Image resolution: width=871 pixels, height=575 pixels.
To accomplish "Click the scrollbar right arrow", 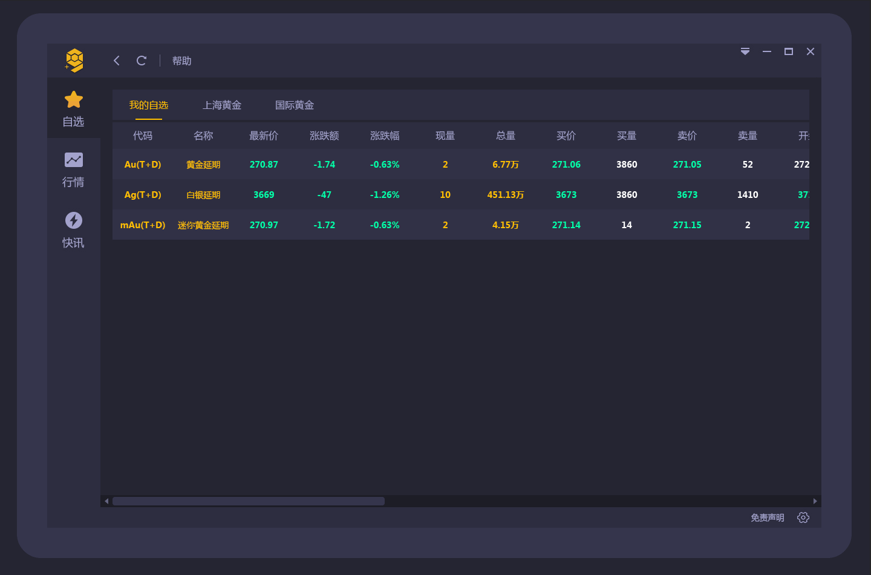I will pos(815,501).
